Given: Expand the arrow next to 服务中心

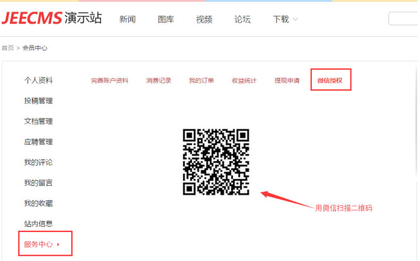Looking at the screenshot, I should click(x=58, y=245).
